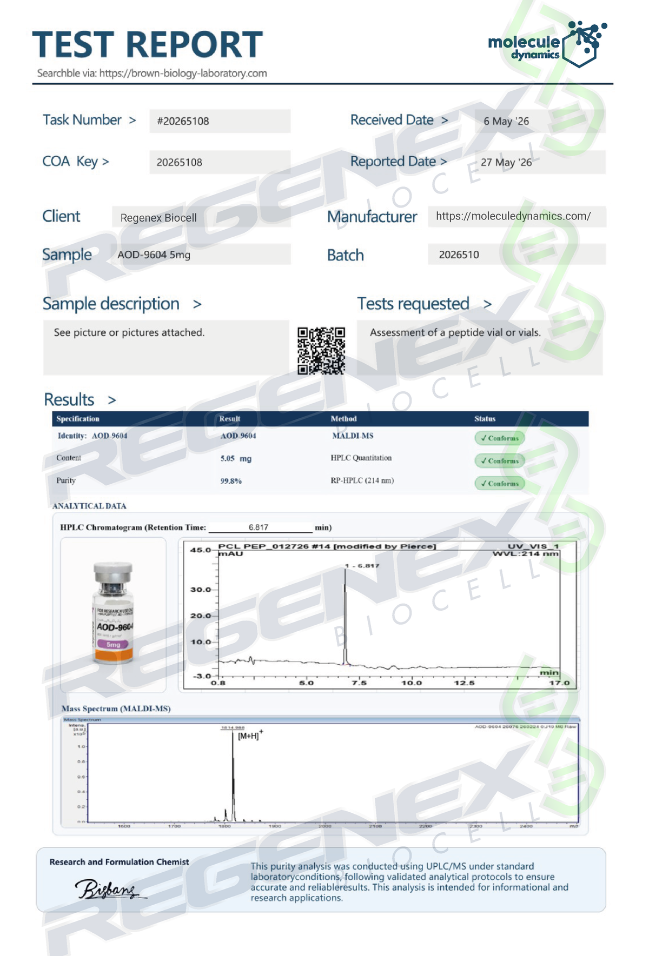
Task: Click the Research and Formulation Chemist title
Action: click(119, 862)
